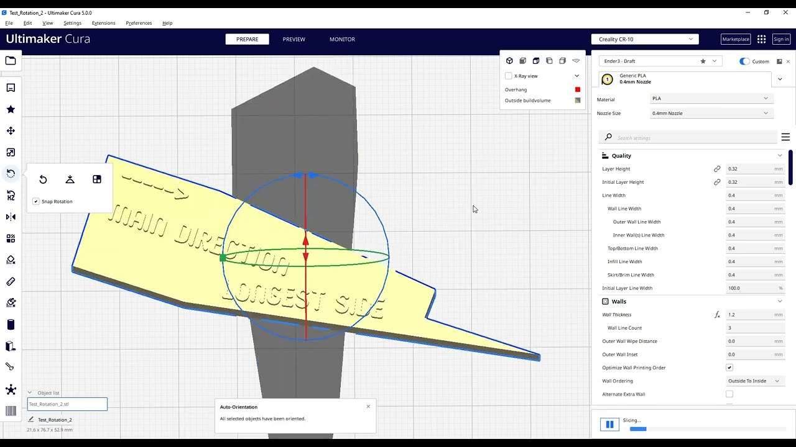The height and width of the screenshot is (447, 796).
Task: Click the build plate view icon
Action: point(576,61)
